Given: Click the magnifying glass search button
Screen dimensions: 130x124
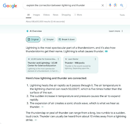Looking at the screenshot, I should 122,5.
